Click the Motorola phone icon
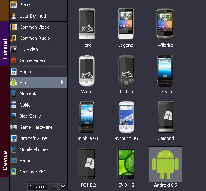The height and width of the screenshot is (191, 206). click(x=14, y=94)
